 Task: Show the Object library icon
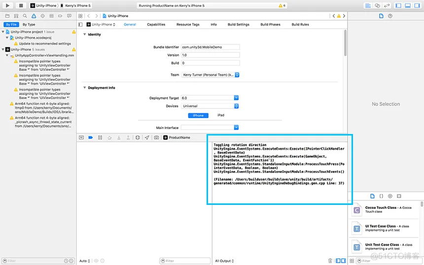click(x=390, y=196)
